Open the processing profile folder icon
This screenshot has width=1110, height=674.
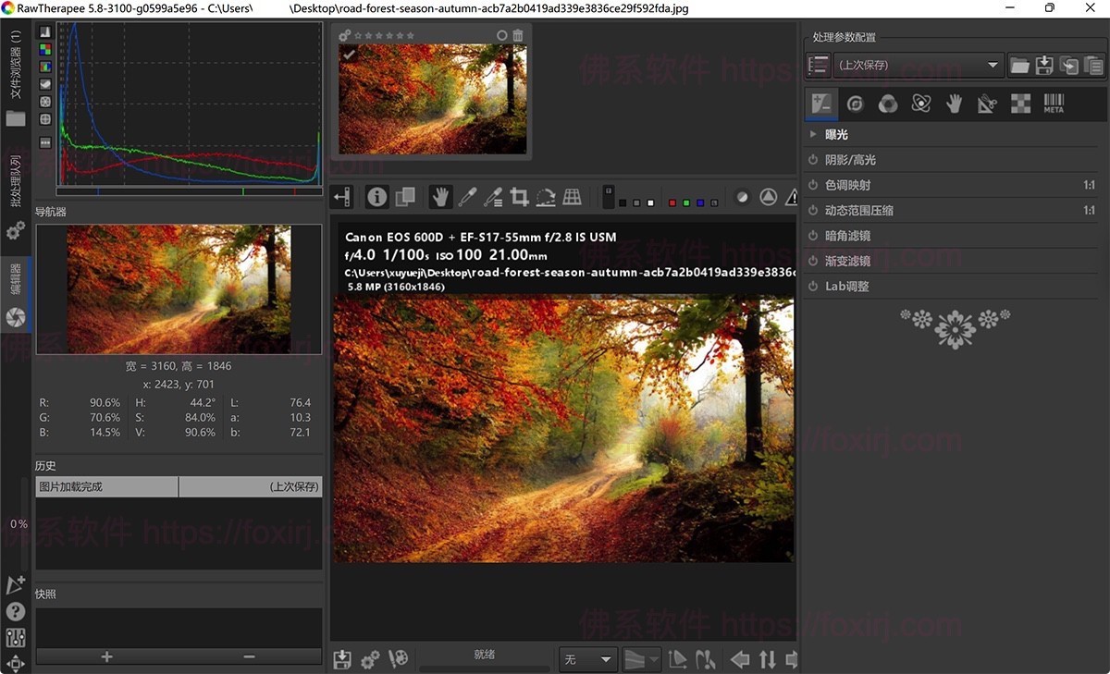click(1019, 65)
